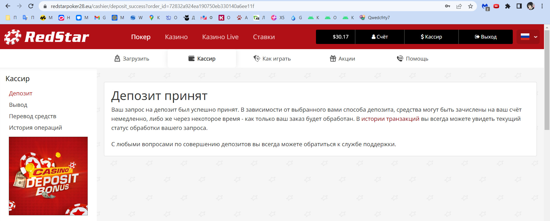Viewport: 550px width, 221px height.
Task: Open the Gmail bookmark labeled G
Action: click(x=100, y=18)
